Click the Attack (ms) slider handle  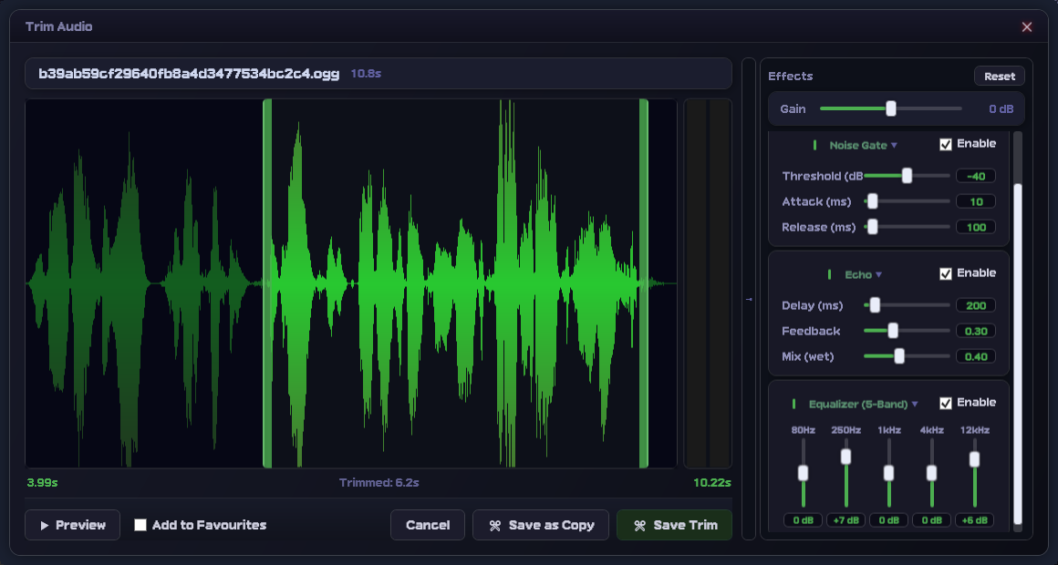point(873,201)
